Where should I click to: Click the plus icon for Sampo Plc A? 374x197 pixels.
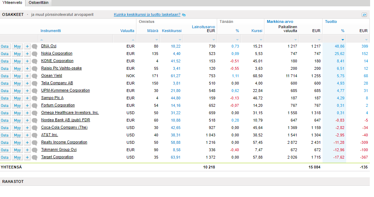27,98
